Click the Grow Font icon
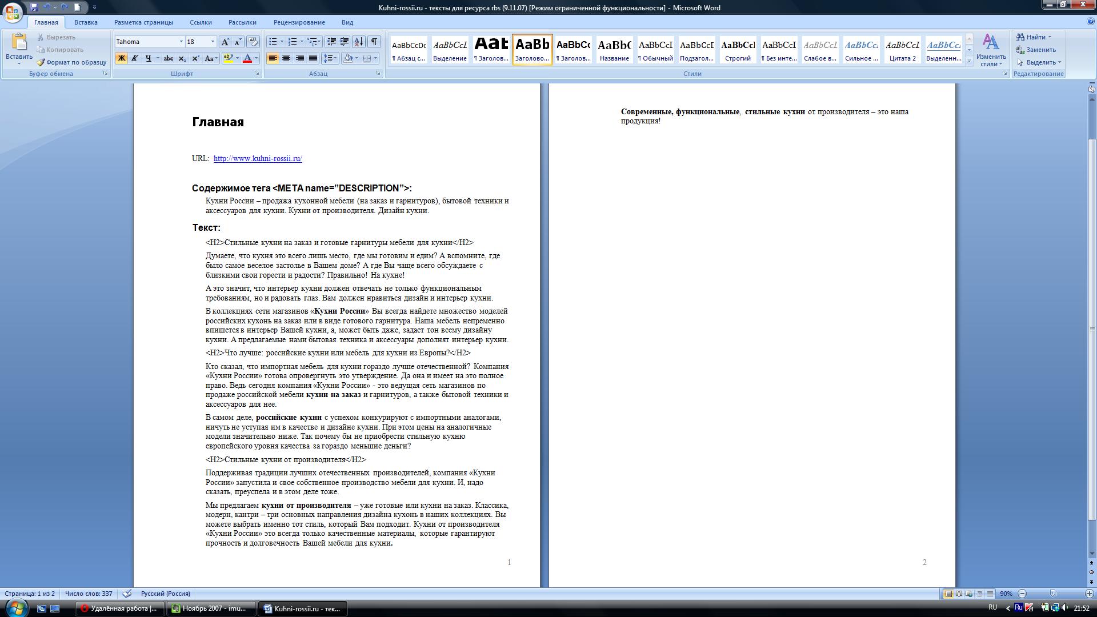This screenshot has height=617, width=1097. pyautogui.click(x=226, y=42)
